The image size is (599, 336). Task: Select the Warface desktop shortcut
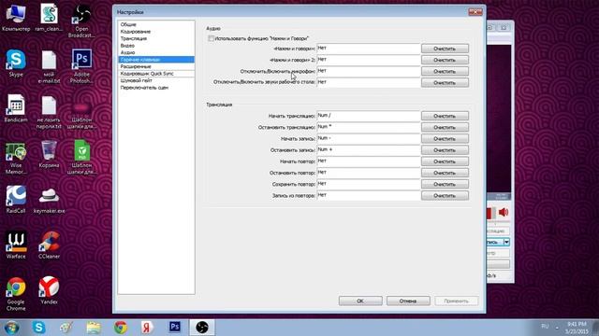coord(16,245)
